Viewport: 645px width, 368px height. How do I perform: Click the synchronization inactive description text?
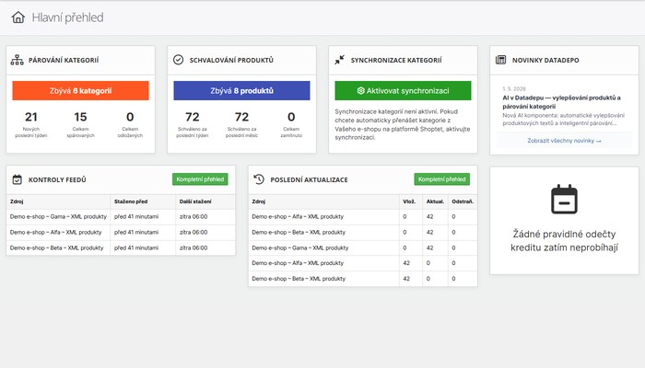click(x=403, y=124)
